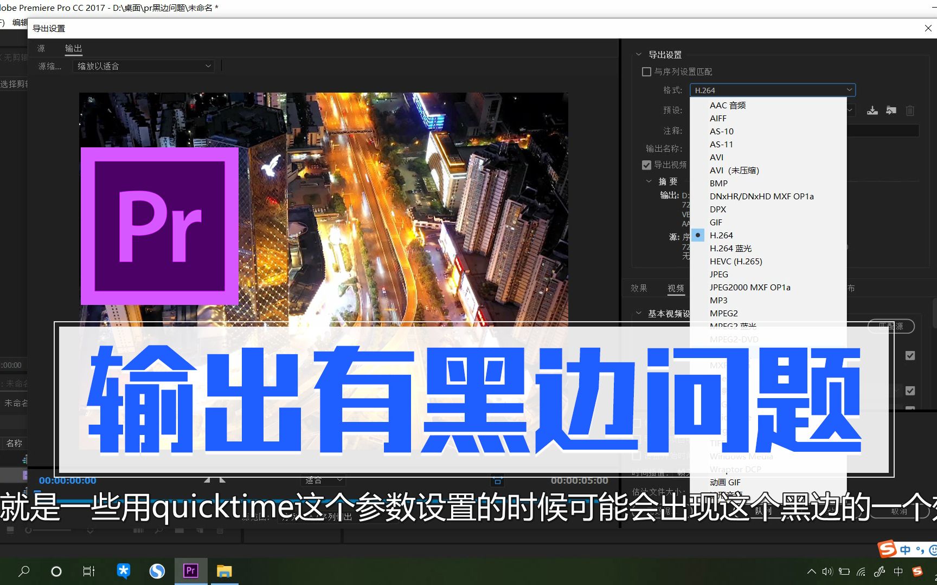
Task: Open the 效果 tab
Action: click(x=639, y=288)
